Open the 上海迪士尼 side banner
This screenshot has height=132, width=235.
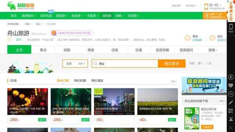tap(231, 11)
